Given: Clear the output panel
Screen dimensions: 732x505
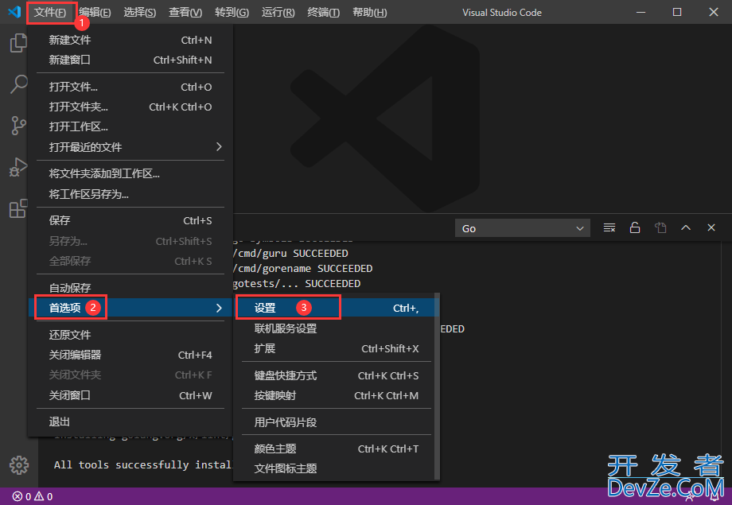Looking at the screenshot, I should point(609,227).
